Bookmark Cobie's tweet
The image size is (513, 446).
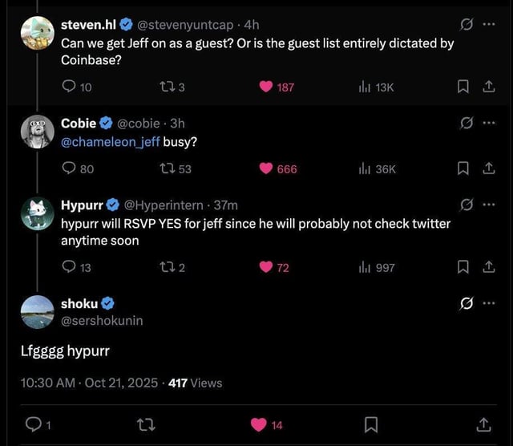pos(463,168)
